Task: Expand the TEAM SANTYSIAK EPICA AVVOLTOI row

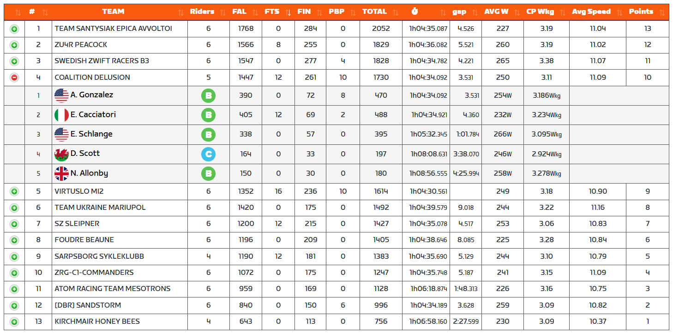Action: pos(14,29)
